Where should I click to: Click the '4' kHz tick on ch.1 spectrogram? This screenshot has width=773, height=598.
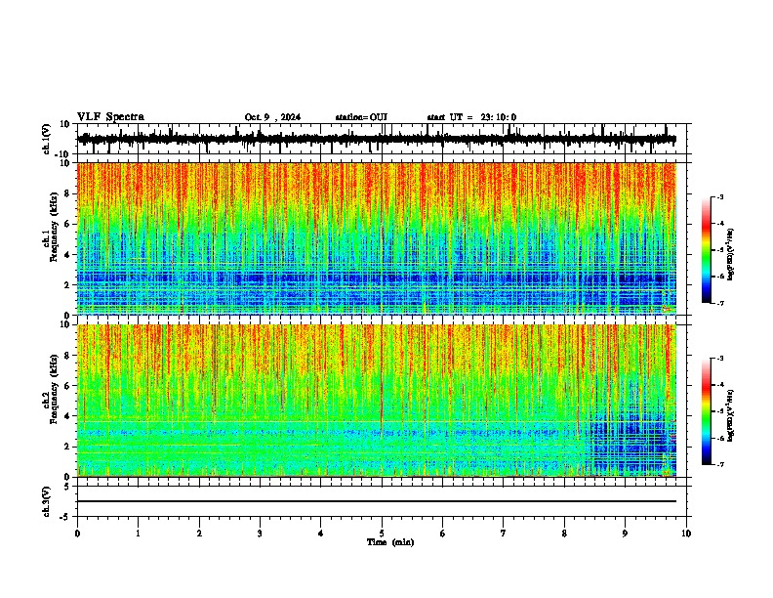pos(68,255)
